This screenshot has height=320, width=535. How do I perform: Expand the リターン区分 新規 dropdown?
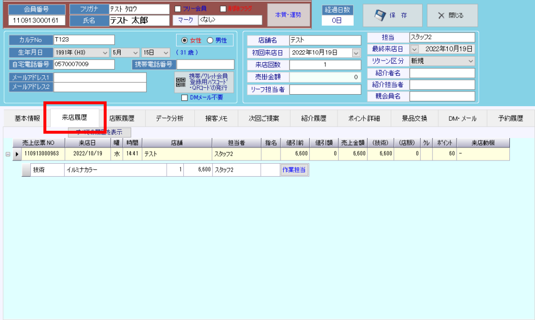(x=471, y=61)
